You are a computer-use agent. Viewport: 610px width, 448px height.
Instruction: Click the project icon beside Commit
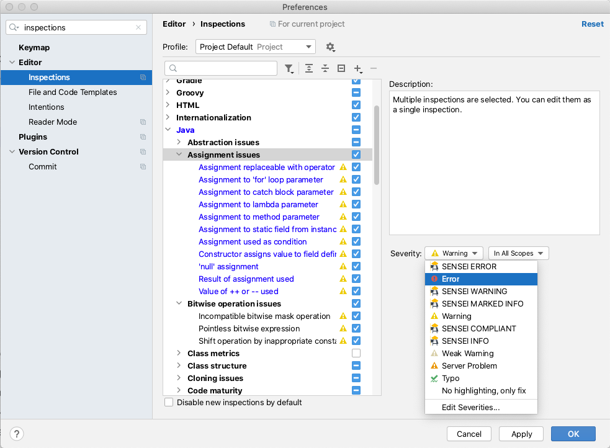coord(143,166)
